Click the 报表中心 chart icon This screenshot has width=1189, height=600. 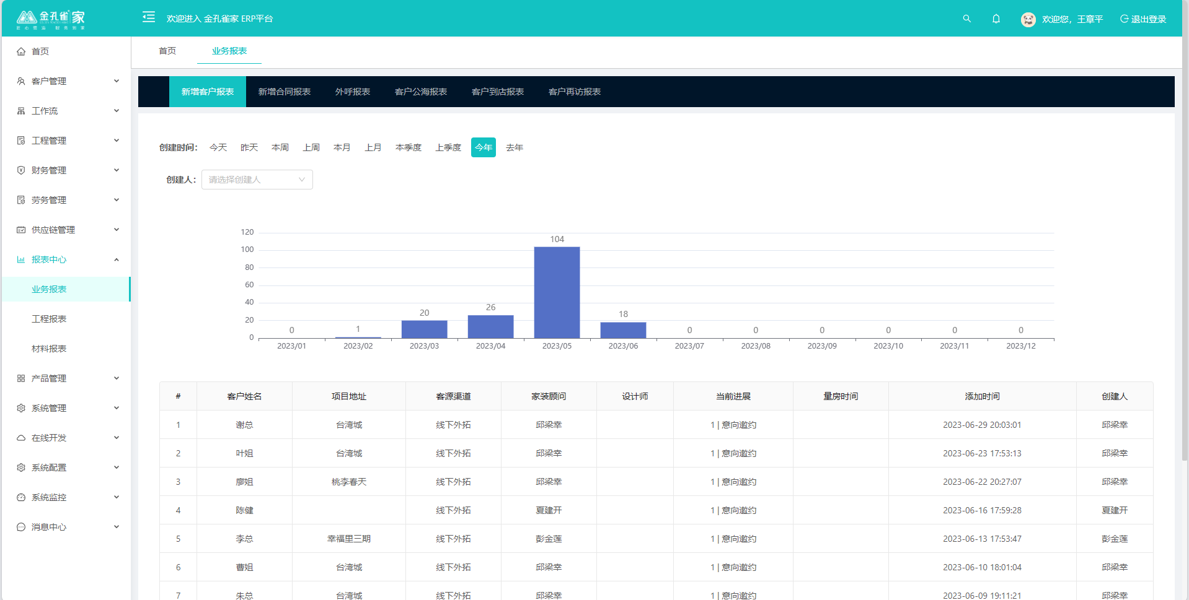21,259
